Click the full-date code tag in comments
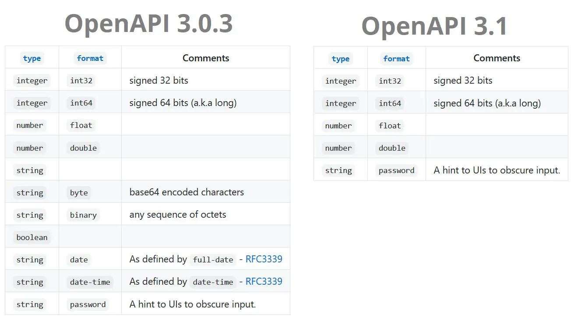The image size is (571, 318). click(213, 260)
